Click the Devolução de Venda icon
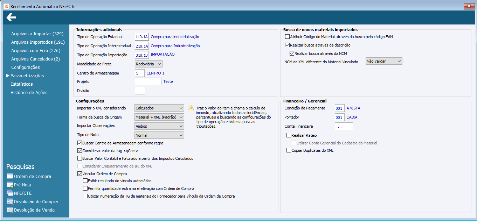This screenshot has height=221, width=477. pos(9,210)
